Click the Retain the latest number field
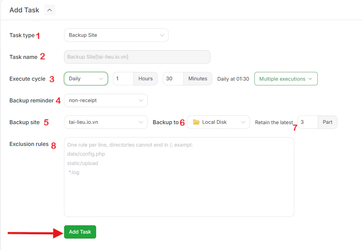 point(308,122)
